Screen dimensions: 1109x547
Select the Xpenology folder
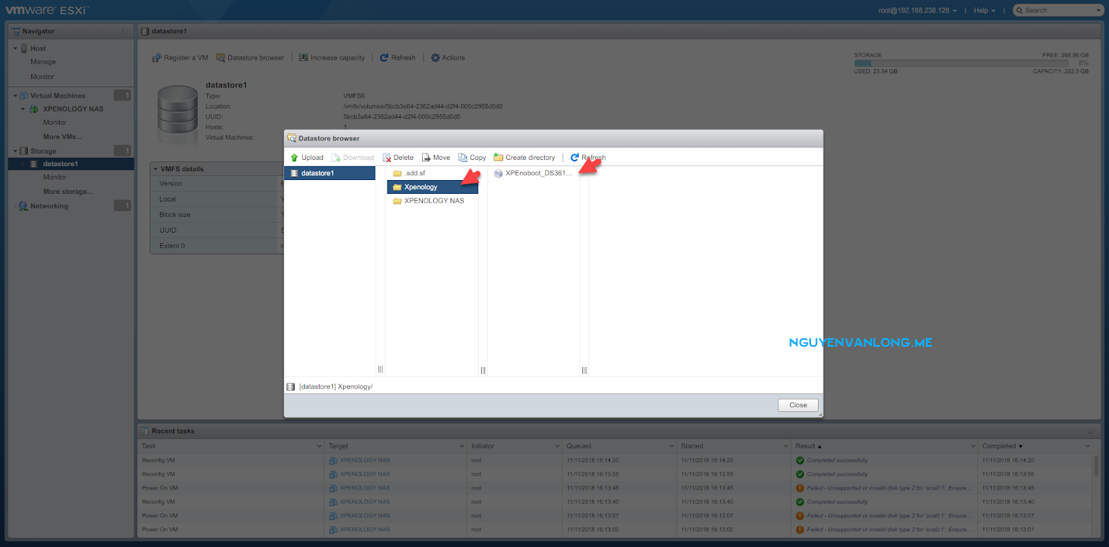pyautogui.click(x=433, y=187)
